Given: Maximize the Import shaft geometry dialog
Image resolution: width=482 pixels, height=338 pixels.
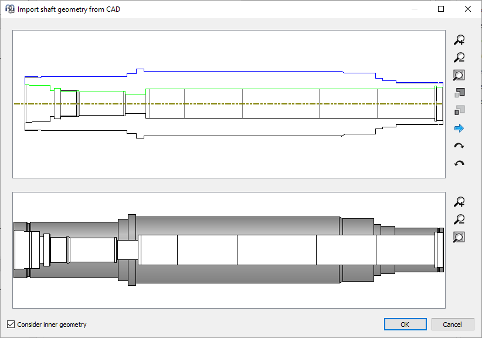Looking at the screenshot, I should pyautogui.click(x=441, y=9).
